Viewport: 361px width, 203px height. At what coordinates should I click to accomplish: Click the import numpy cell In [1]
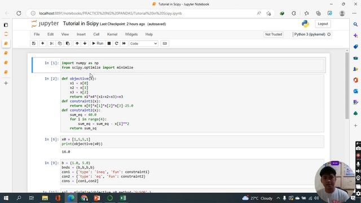(x=192, y=65)
